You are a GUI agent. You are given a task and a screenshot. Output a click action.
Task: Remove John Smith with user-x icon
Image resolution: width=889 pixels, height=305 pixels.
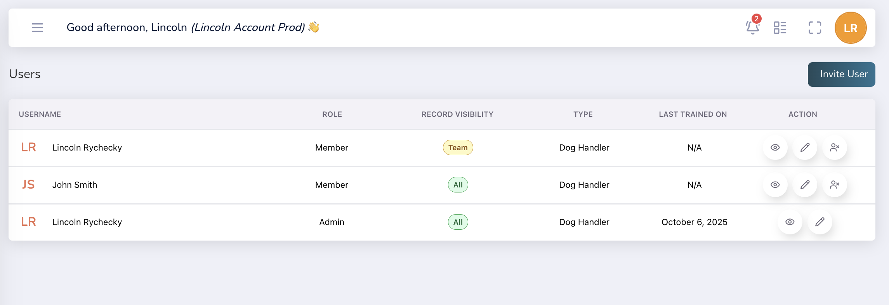pyautogui.click(x=835, y=185)
